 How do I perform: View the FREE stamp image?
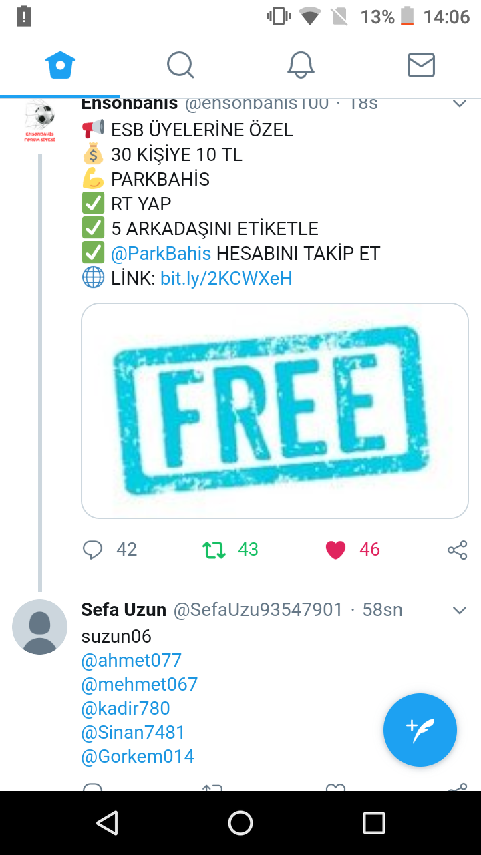pyautogui.click(x=275, y=411)
